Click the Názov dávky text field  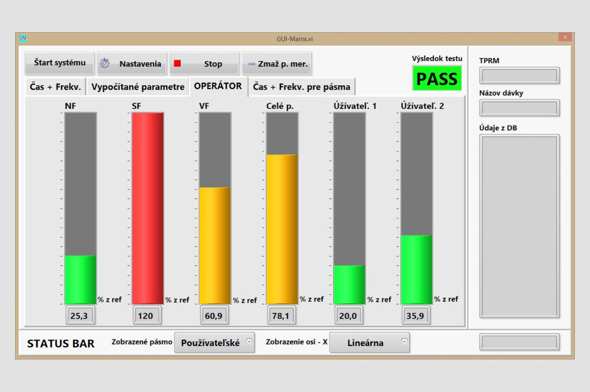(x=519, y=108)
